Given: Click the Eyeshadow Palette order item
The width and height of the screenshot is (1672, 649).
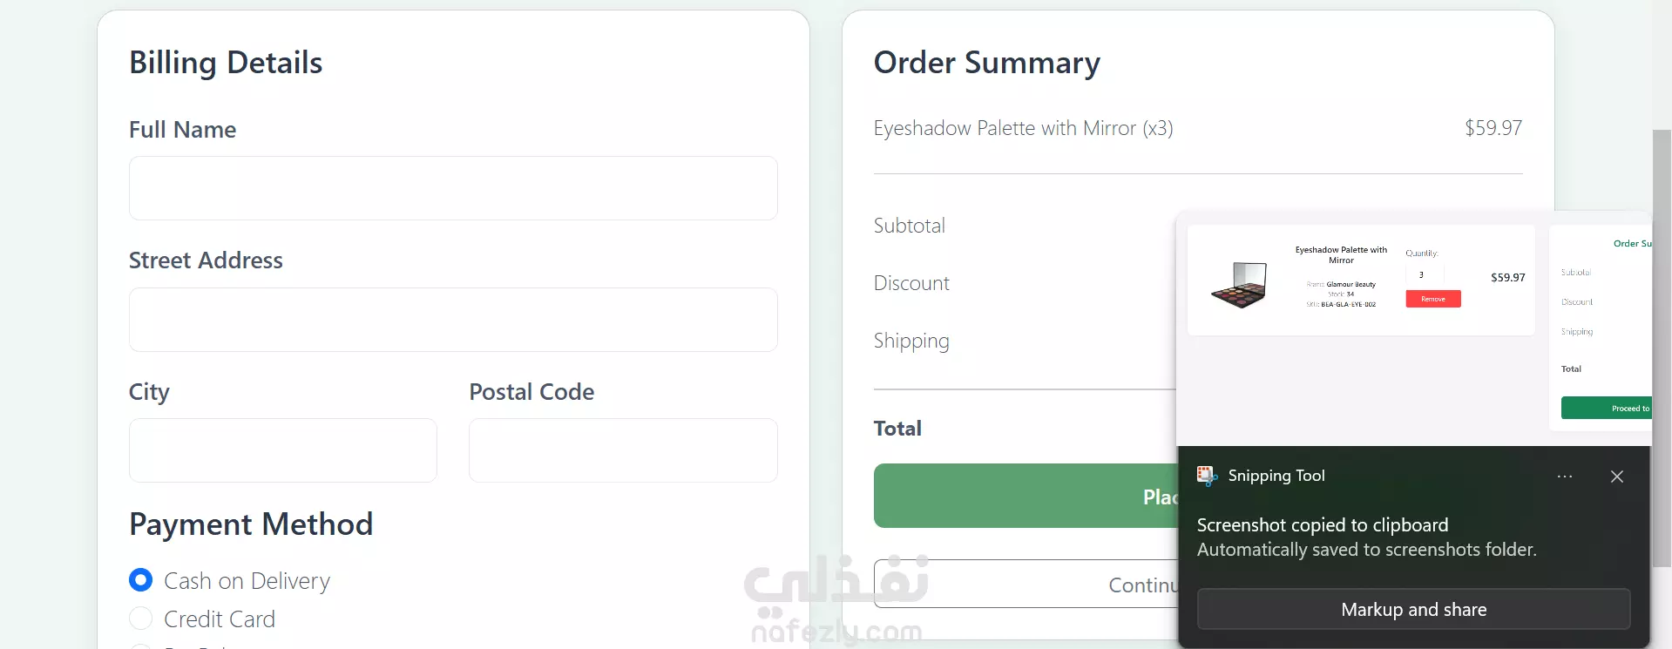Looking at the screenshot, I should pyautogui.click(x=1198, y=128).
